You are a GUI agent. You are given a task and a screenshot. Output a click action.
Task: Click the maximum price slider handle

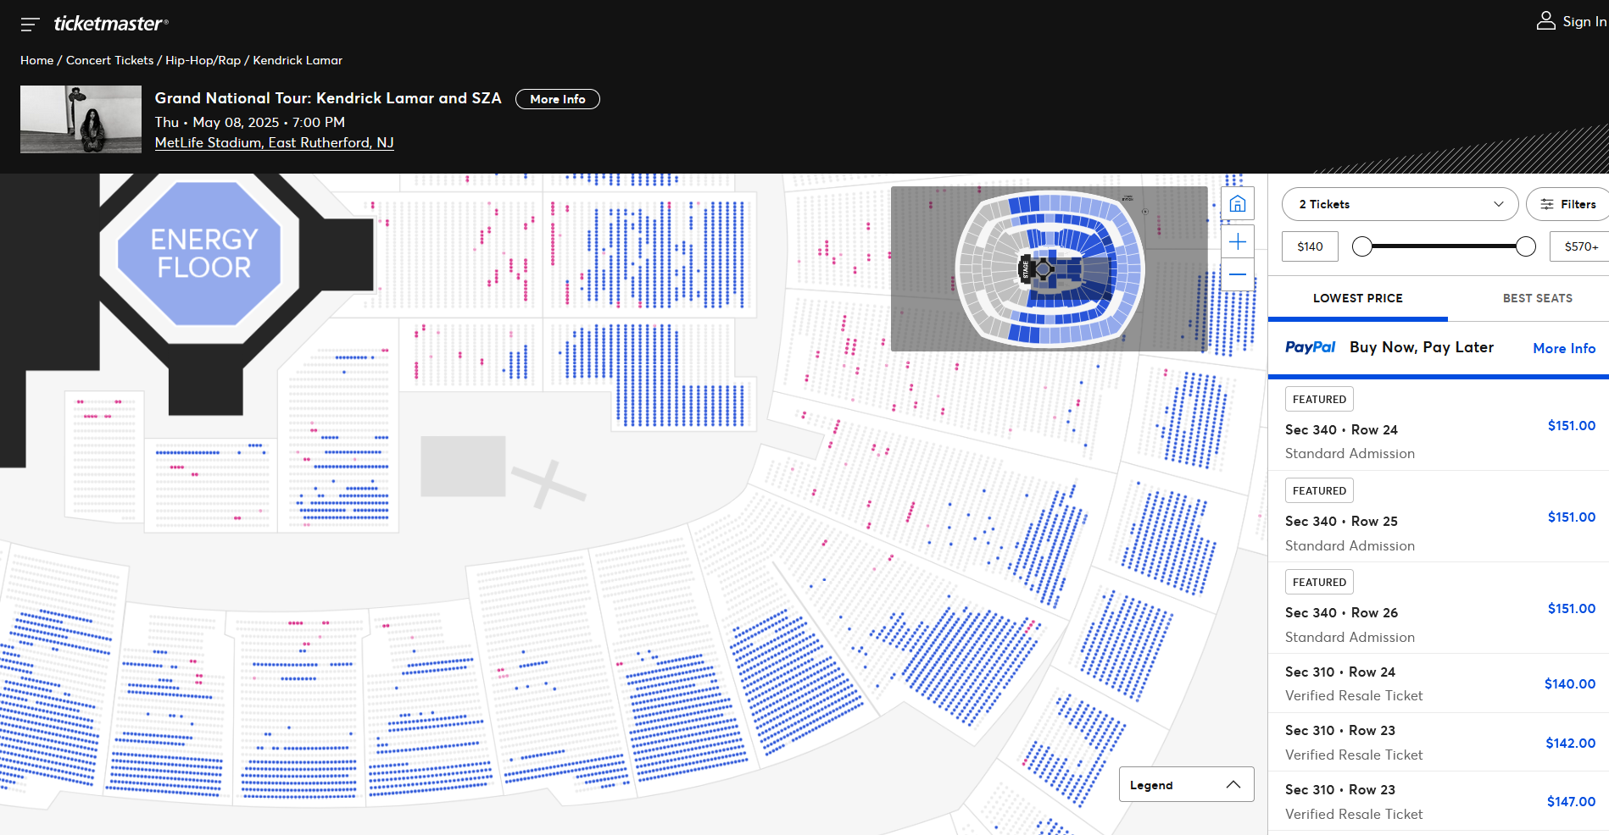point(1525,246)
